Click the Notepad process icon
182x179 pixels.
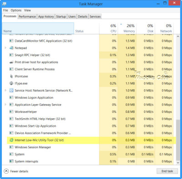(11, 48)
